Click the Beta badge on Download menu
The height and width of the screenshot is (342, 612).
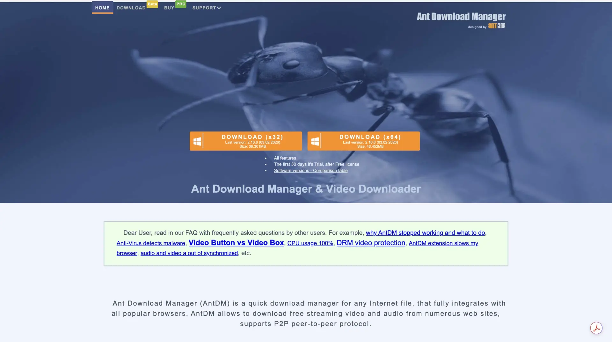point(152,4)
